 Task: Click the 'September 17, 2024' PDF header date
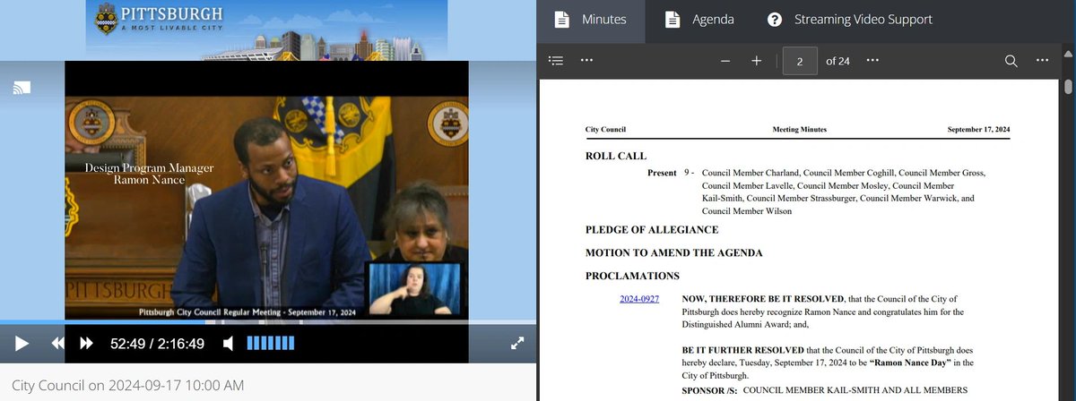tap(978, 130)
